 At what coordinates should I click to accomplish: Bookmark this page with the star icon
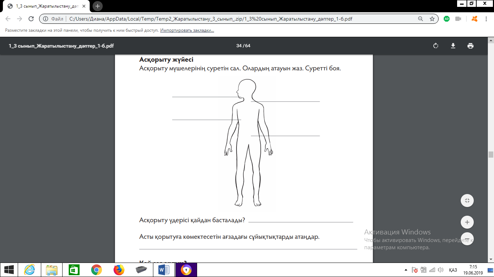click(432, 19)
